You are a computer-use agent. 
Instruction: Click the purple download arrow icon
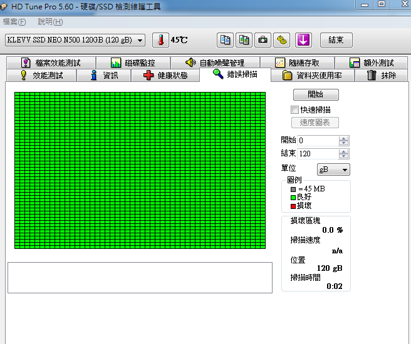[303, 40]
